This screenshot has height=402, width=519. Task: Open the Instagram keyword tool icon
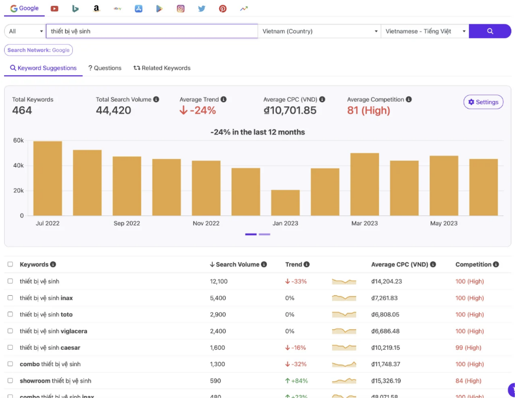tap(180, 9)
